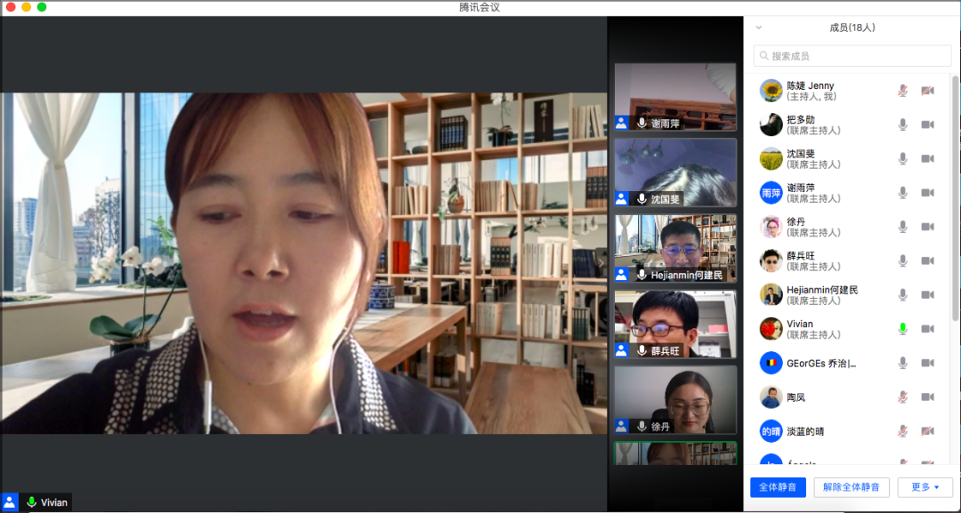961x513 pixels.
Task: Click the microphone icon for Hejianmin何建民 in list
Action: [x=902, y=295]
